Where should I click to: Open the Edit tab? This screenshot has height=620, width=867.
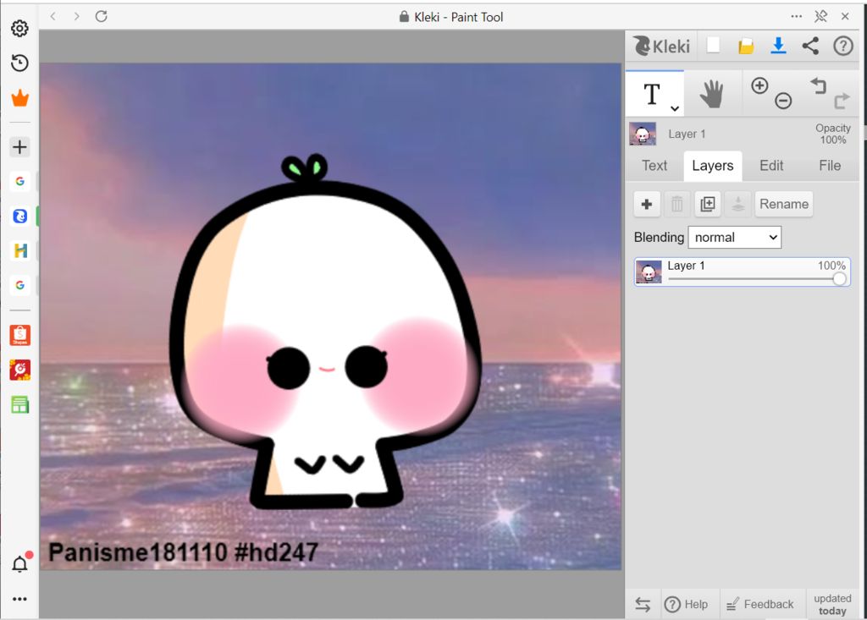pos(770,166)
